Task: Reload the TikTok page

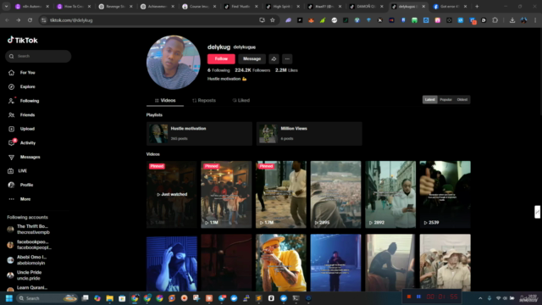Action: pos(30,20)
